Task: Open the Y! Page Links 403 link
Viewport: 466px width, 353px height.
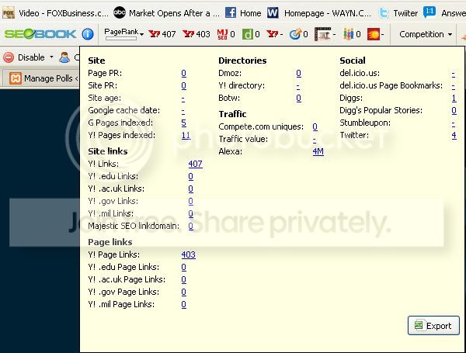Action: 189,254
